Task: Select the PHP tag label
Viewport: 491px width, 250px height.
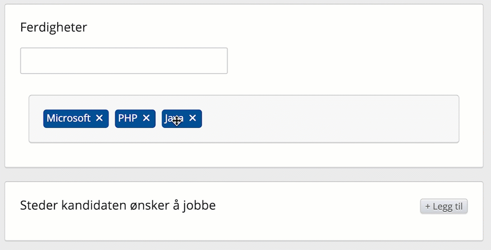Action: click(128, 118)
